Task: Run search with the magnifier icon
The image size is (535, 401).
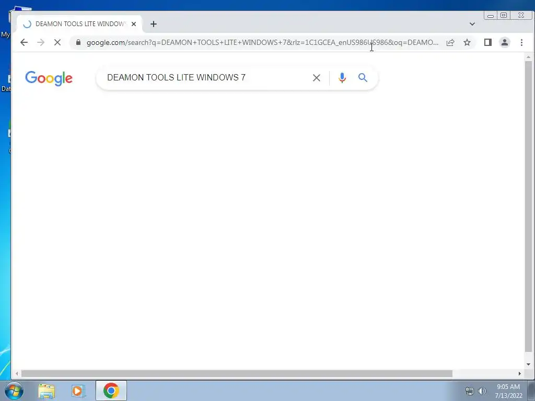Action: [x=363, y=78]
